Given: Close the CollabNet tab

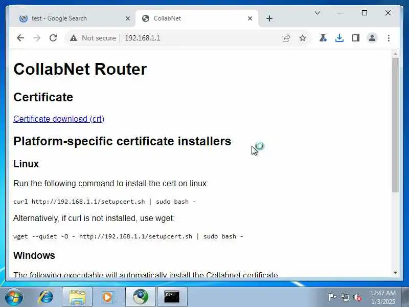Looking at the screenshot, I should 250,18.
